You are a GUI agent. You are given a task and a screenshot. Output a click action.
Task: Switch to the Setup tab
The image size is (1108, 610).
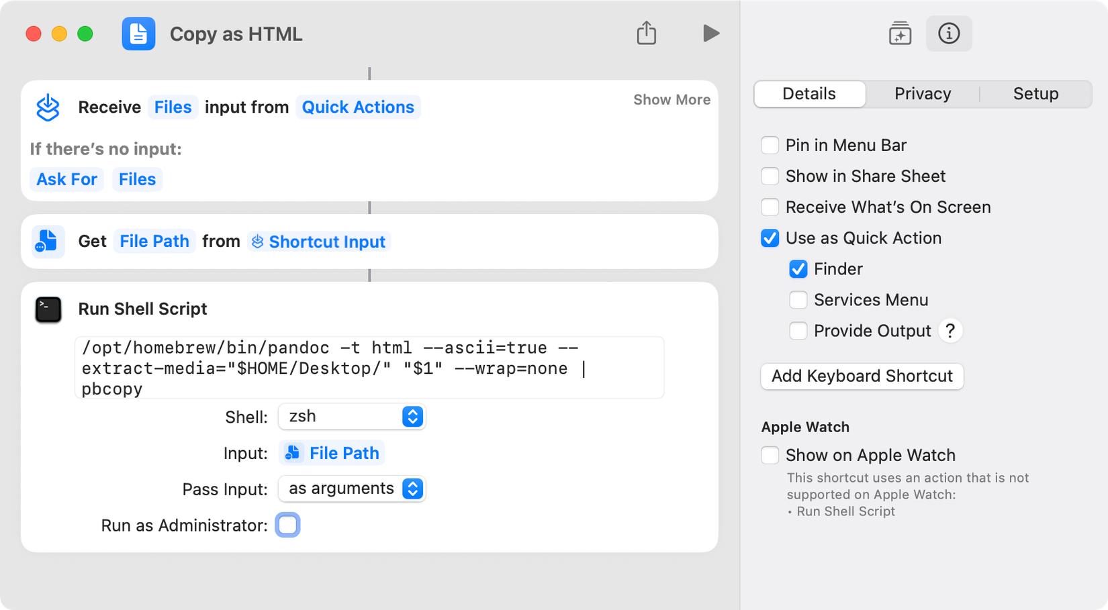1035,94
